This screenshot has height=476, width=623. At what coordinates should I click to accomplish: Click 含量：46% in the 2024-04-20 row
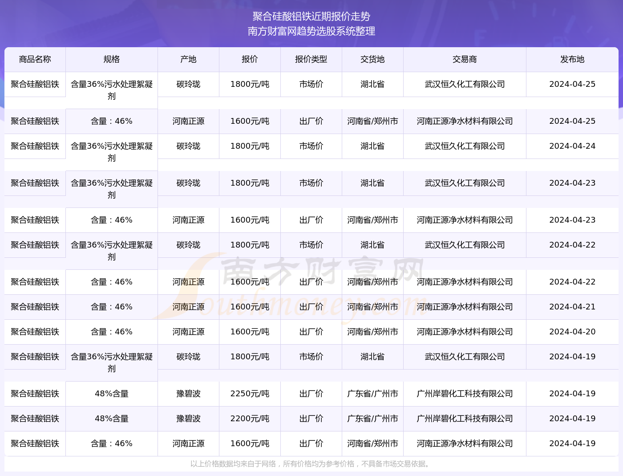click(112, 332)
